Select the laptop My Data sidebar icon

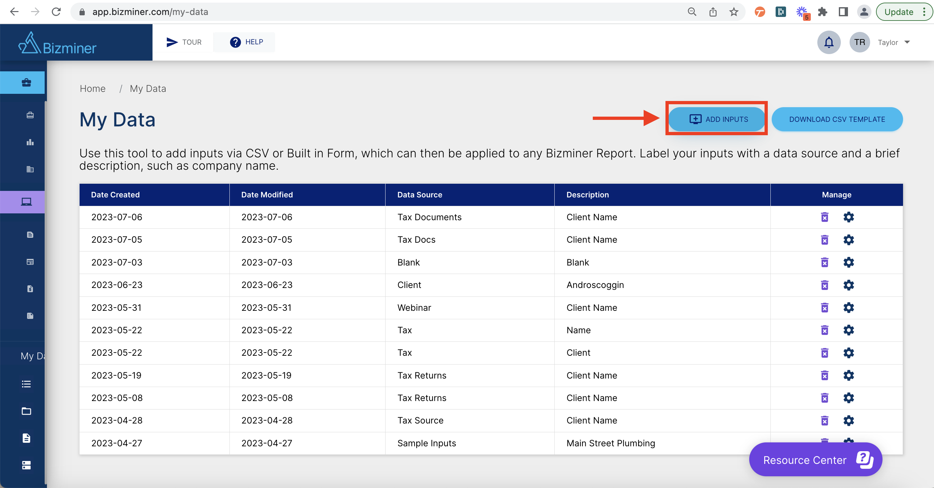(26, 202)
